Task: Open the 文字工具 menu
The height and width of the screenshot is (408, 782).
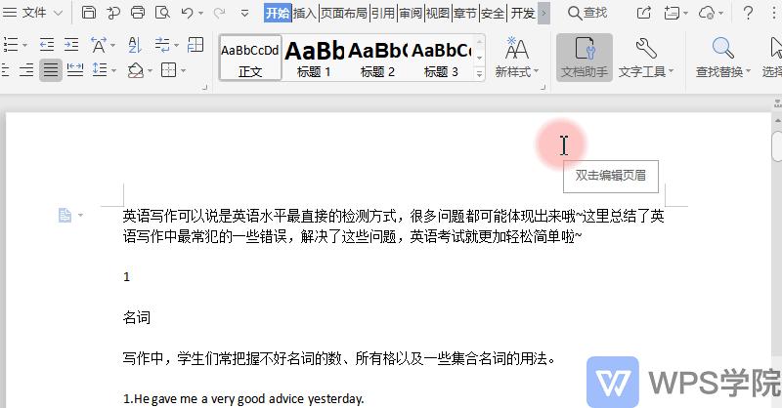Action: pyautogui.click(x=646, y=58)
